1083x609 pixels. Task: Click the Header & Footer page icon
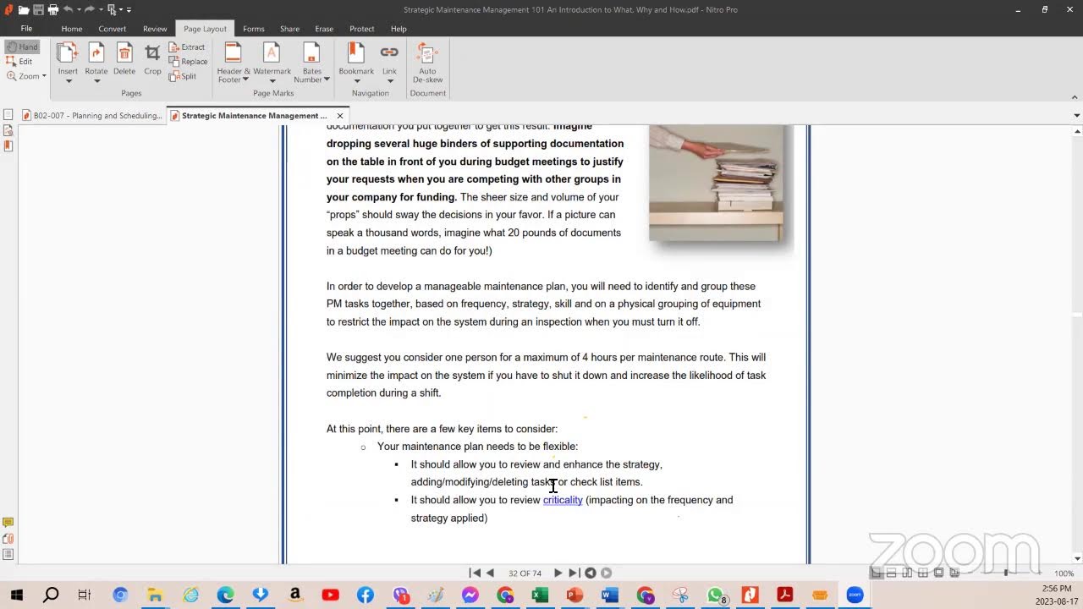pyautogui.click(x=234, y=52)
